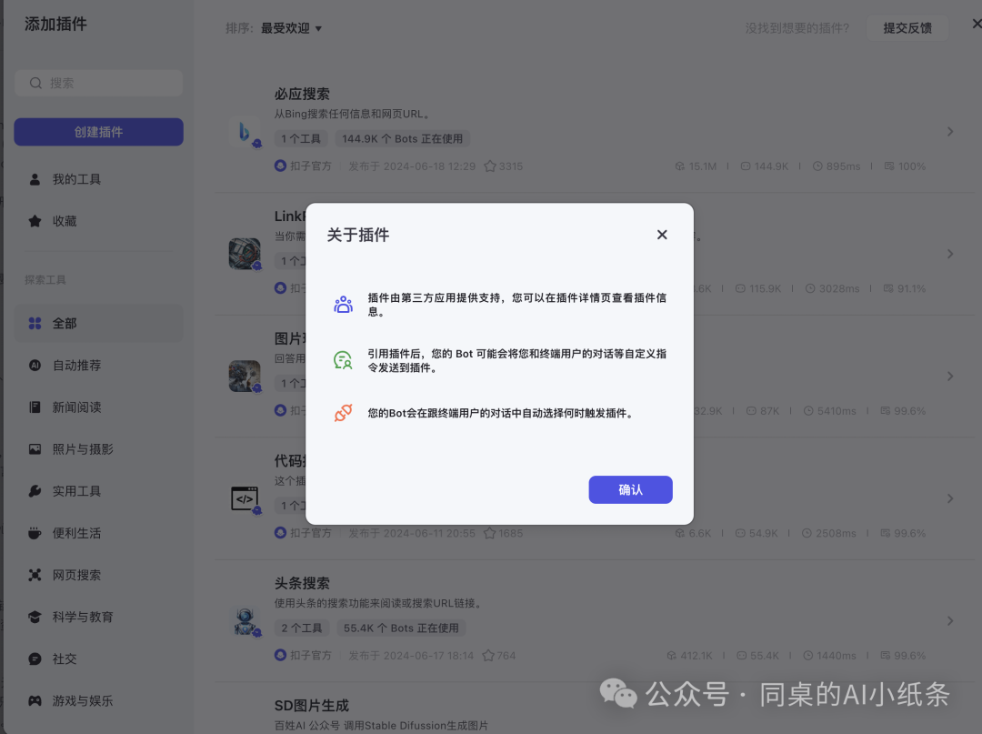
Task: Click the 科学与教育 education icon
Action: pos(33,616)
